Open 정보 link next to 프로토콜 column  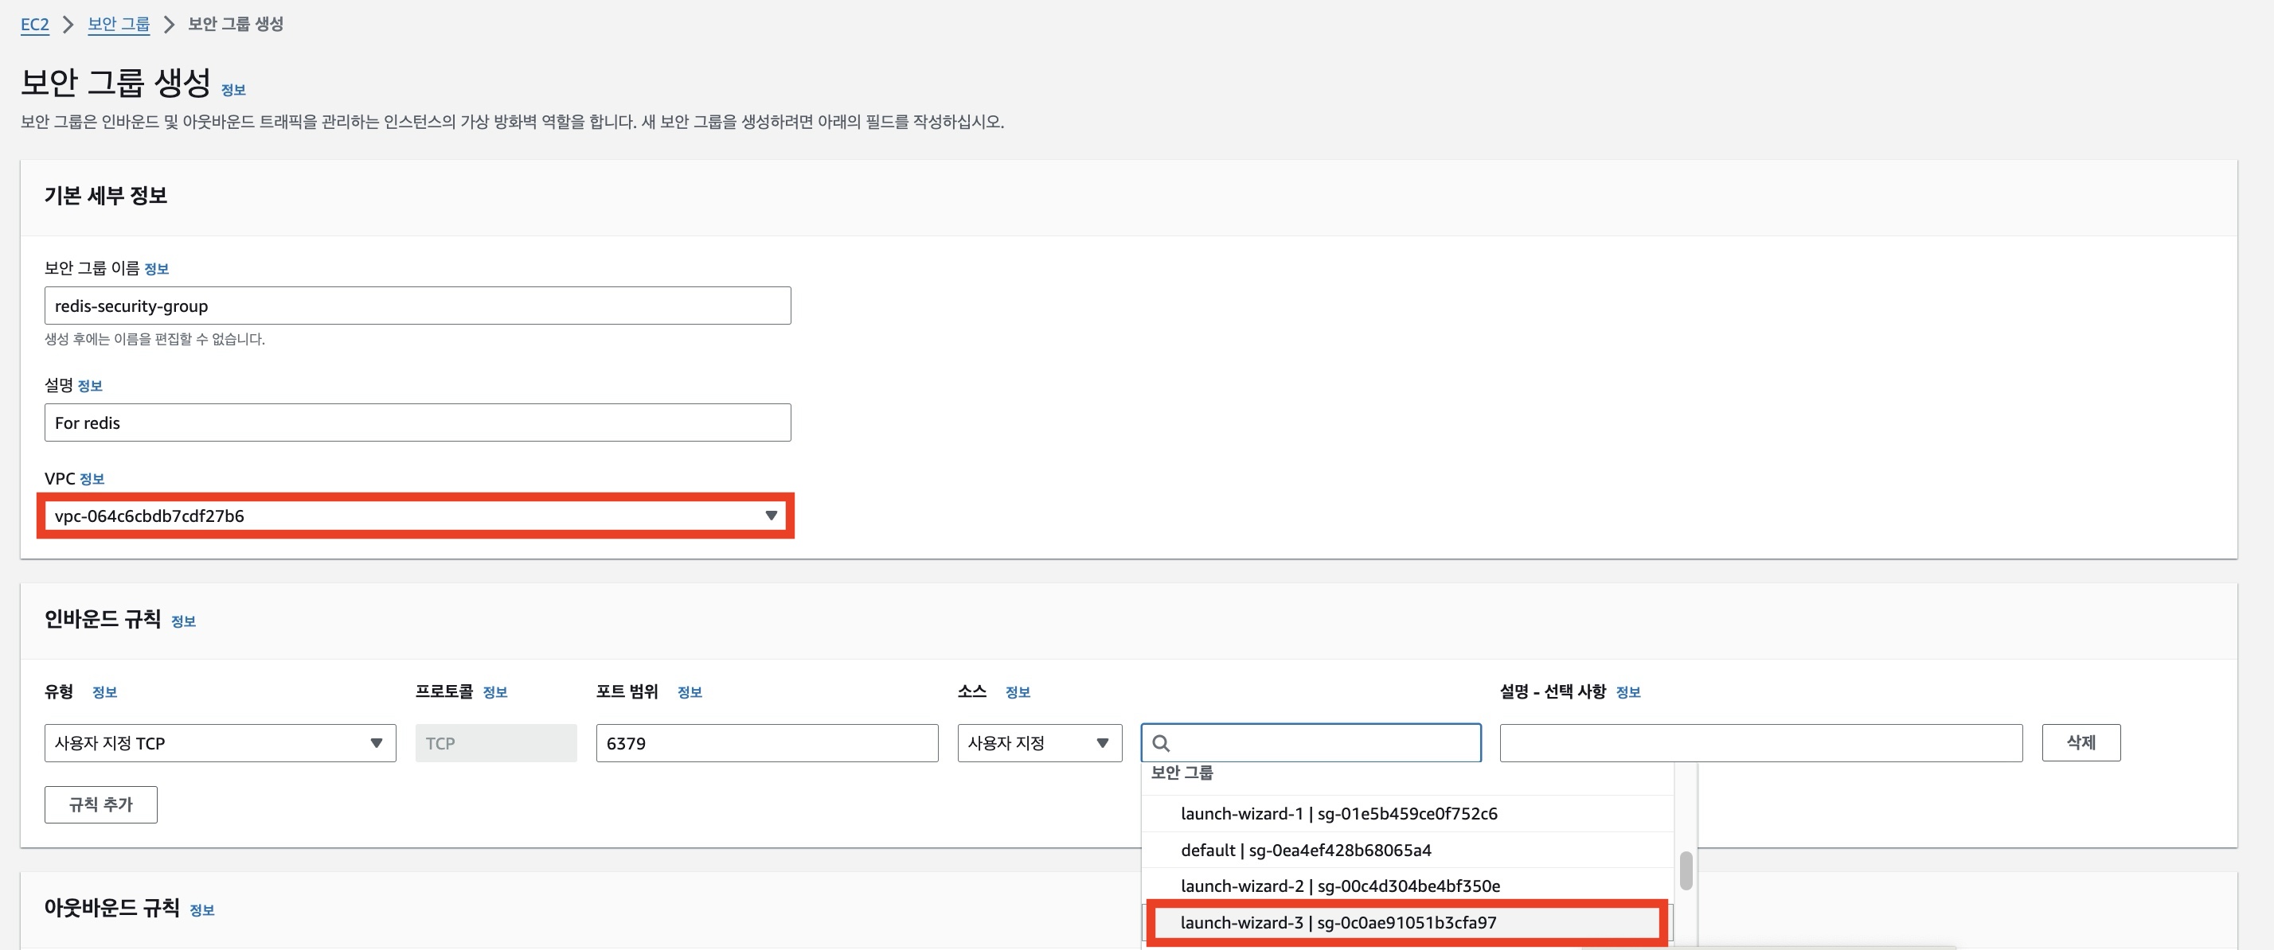(x=494, y=691)
